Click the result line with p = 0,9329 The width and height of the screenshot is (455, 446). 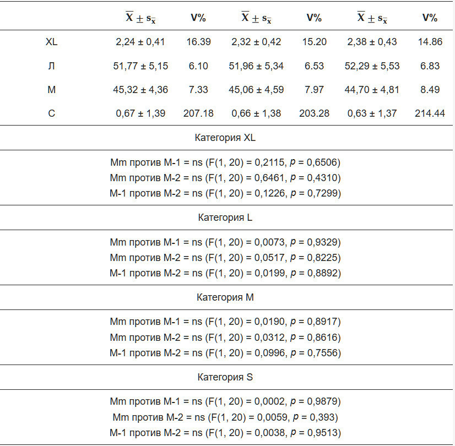tap(225, 242)
